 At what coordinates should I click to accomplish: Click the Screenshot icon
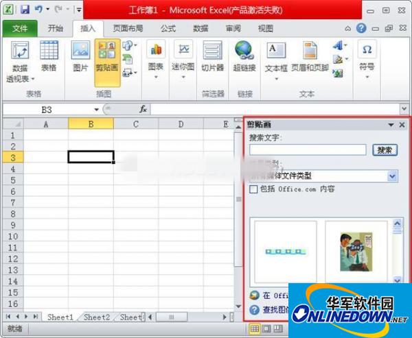[x=128, y=73]
